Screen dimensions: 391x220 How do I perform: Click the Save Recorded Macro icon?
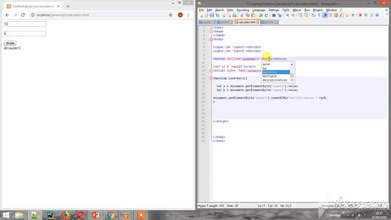coord(378,15)
